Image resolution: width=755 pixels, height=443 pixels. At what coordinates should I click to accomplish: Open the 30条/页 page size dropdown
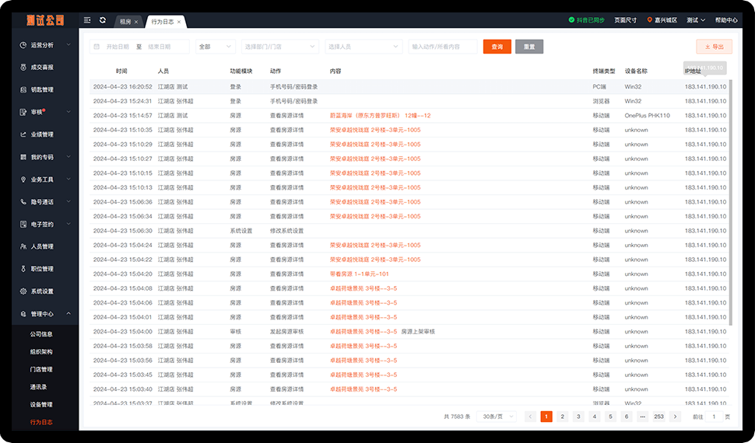pyautogui.click(x=497, y=417)
